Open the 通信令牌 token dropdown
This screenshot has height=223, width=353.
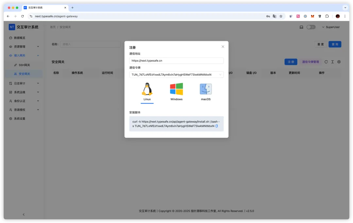click(x=176, y=75)
